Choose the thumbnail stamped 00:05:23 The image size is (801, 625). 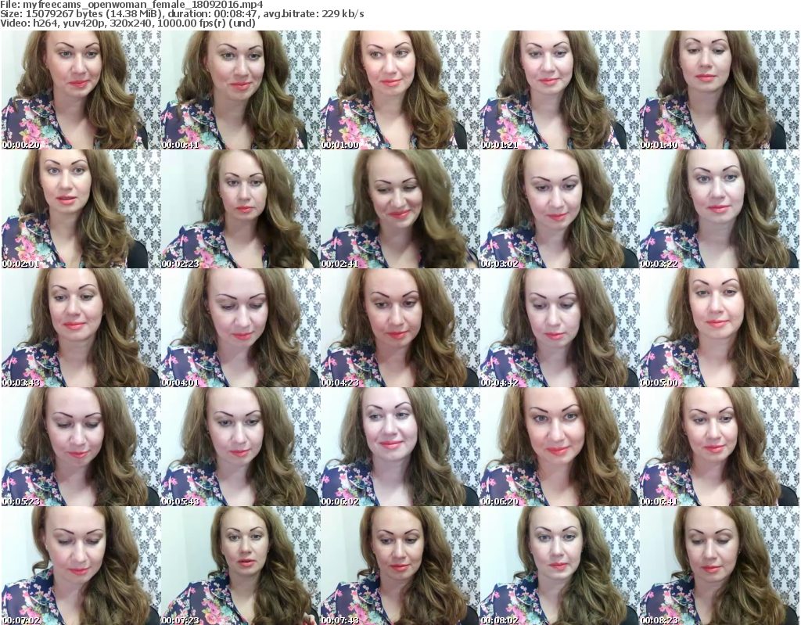pyautogui.click(x=81, y=447)
